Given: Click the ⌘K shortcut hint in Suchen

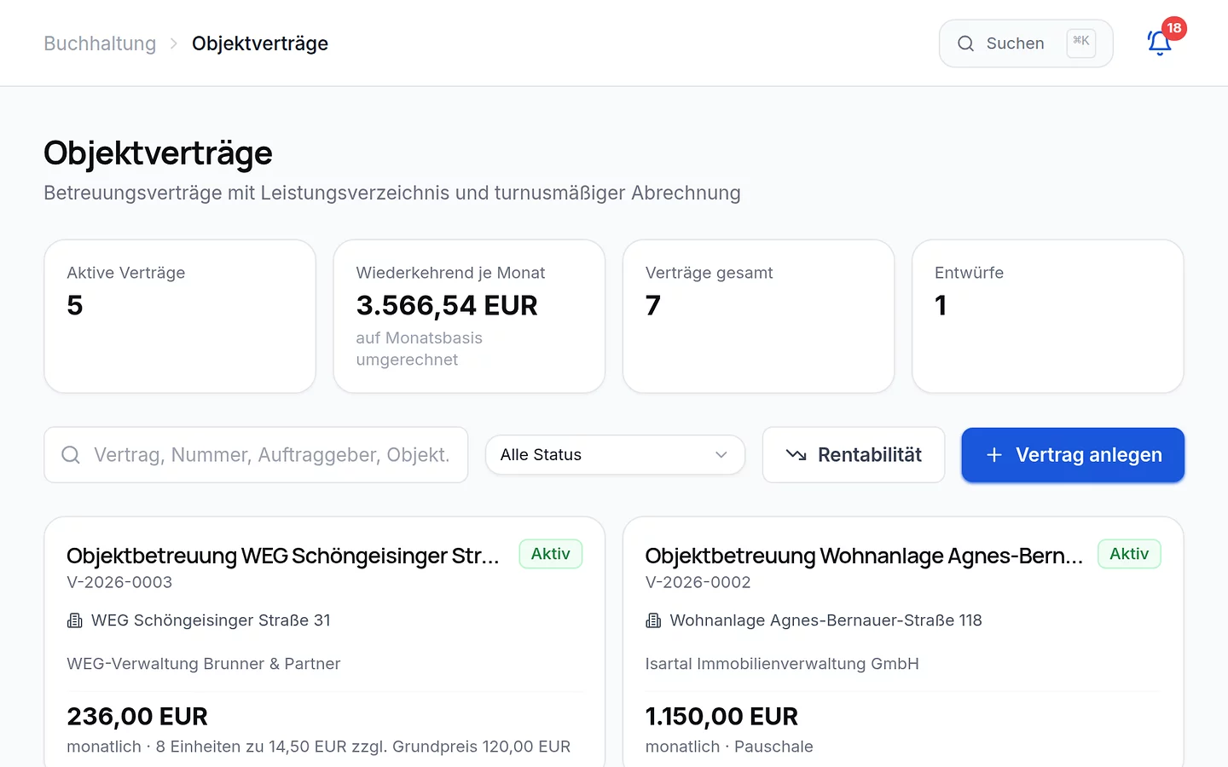Looking at the screenshot, I should (x=1081, y=43).
